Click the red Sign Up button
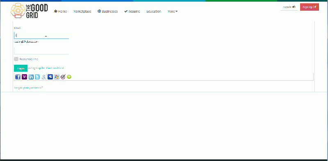The image size is (328, 161). click(310, 7)
